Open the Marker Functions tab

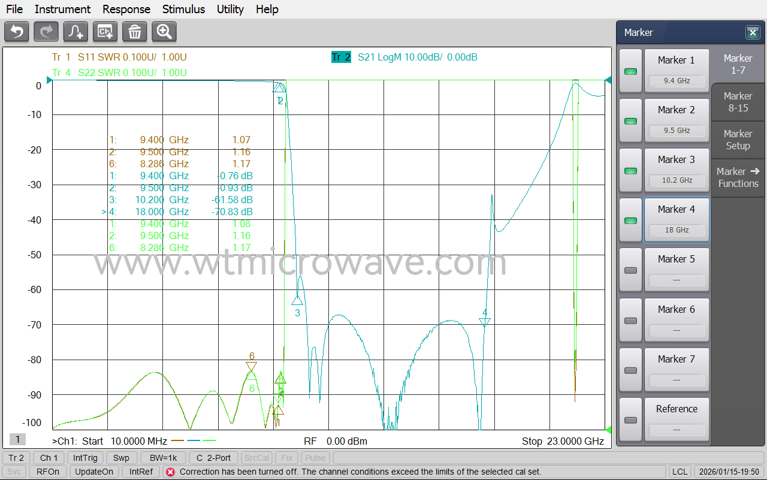[738, 177]
